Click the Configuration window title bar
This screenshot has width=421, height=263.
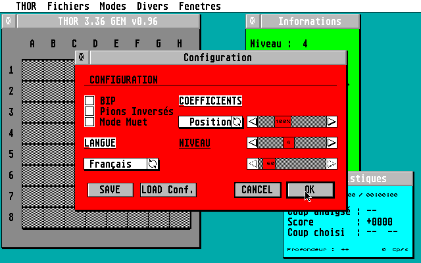coord(218,57)
